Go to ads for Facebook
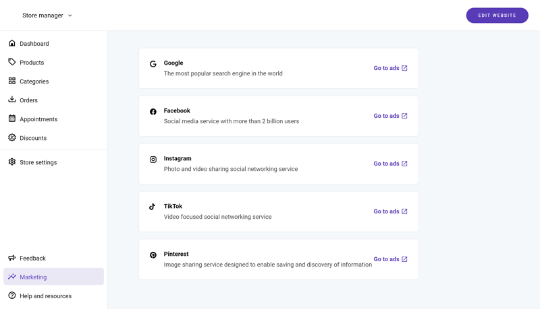This screenshot has height=309, width=540. point(391,116)
